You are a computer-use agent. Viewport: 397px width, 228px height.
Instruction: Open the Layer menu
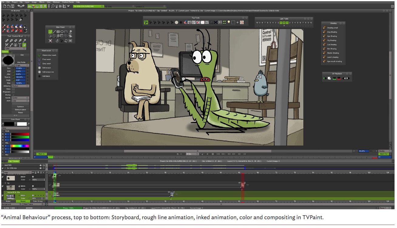[27, 2]
